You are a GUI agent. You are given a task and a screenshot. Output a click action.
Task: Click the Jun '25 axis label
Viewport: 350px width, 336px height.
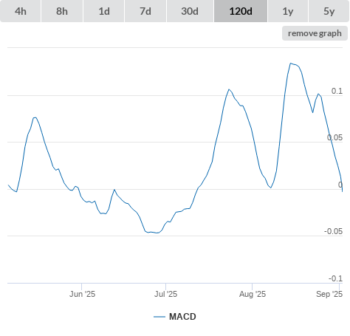(x=82, y=294)
